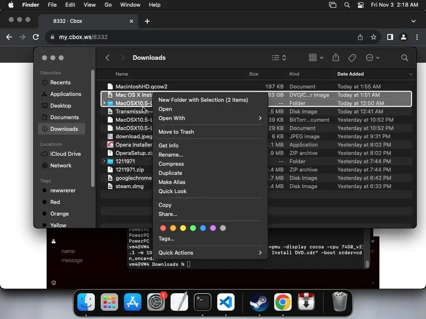426x319 pixels.
Task: Open Transmission app in the Dock
Action: click(x=306, y=302)
